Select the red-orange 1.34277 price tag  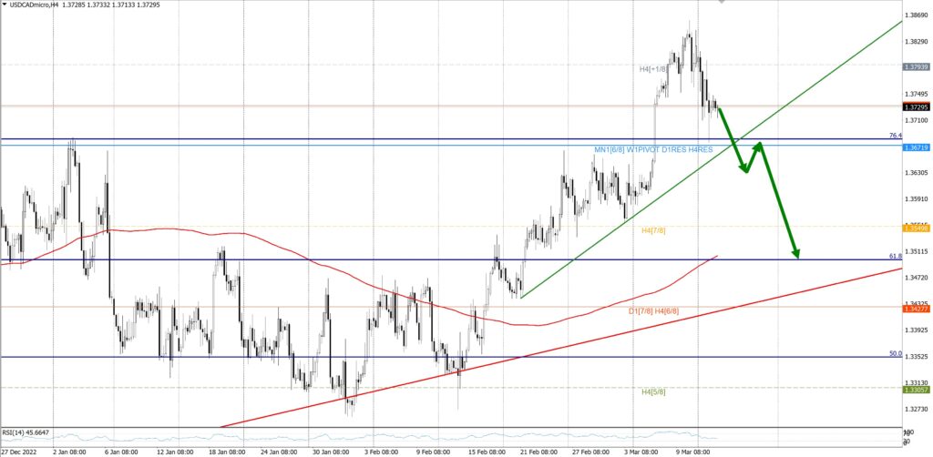(x=915, y=310)
